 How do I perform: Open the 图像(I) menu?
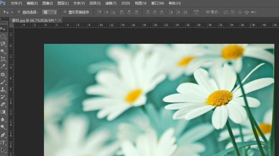pyautogui.click(x=48, y=3)
